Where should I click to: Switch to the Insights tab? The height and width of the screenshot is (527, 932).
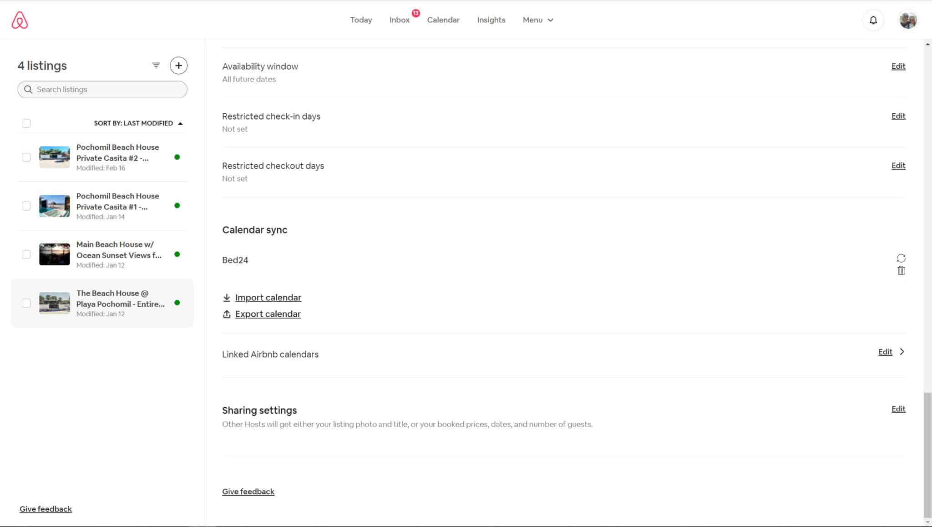pos(491,20)
